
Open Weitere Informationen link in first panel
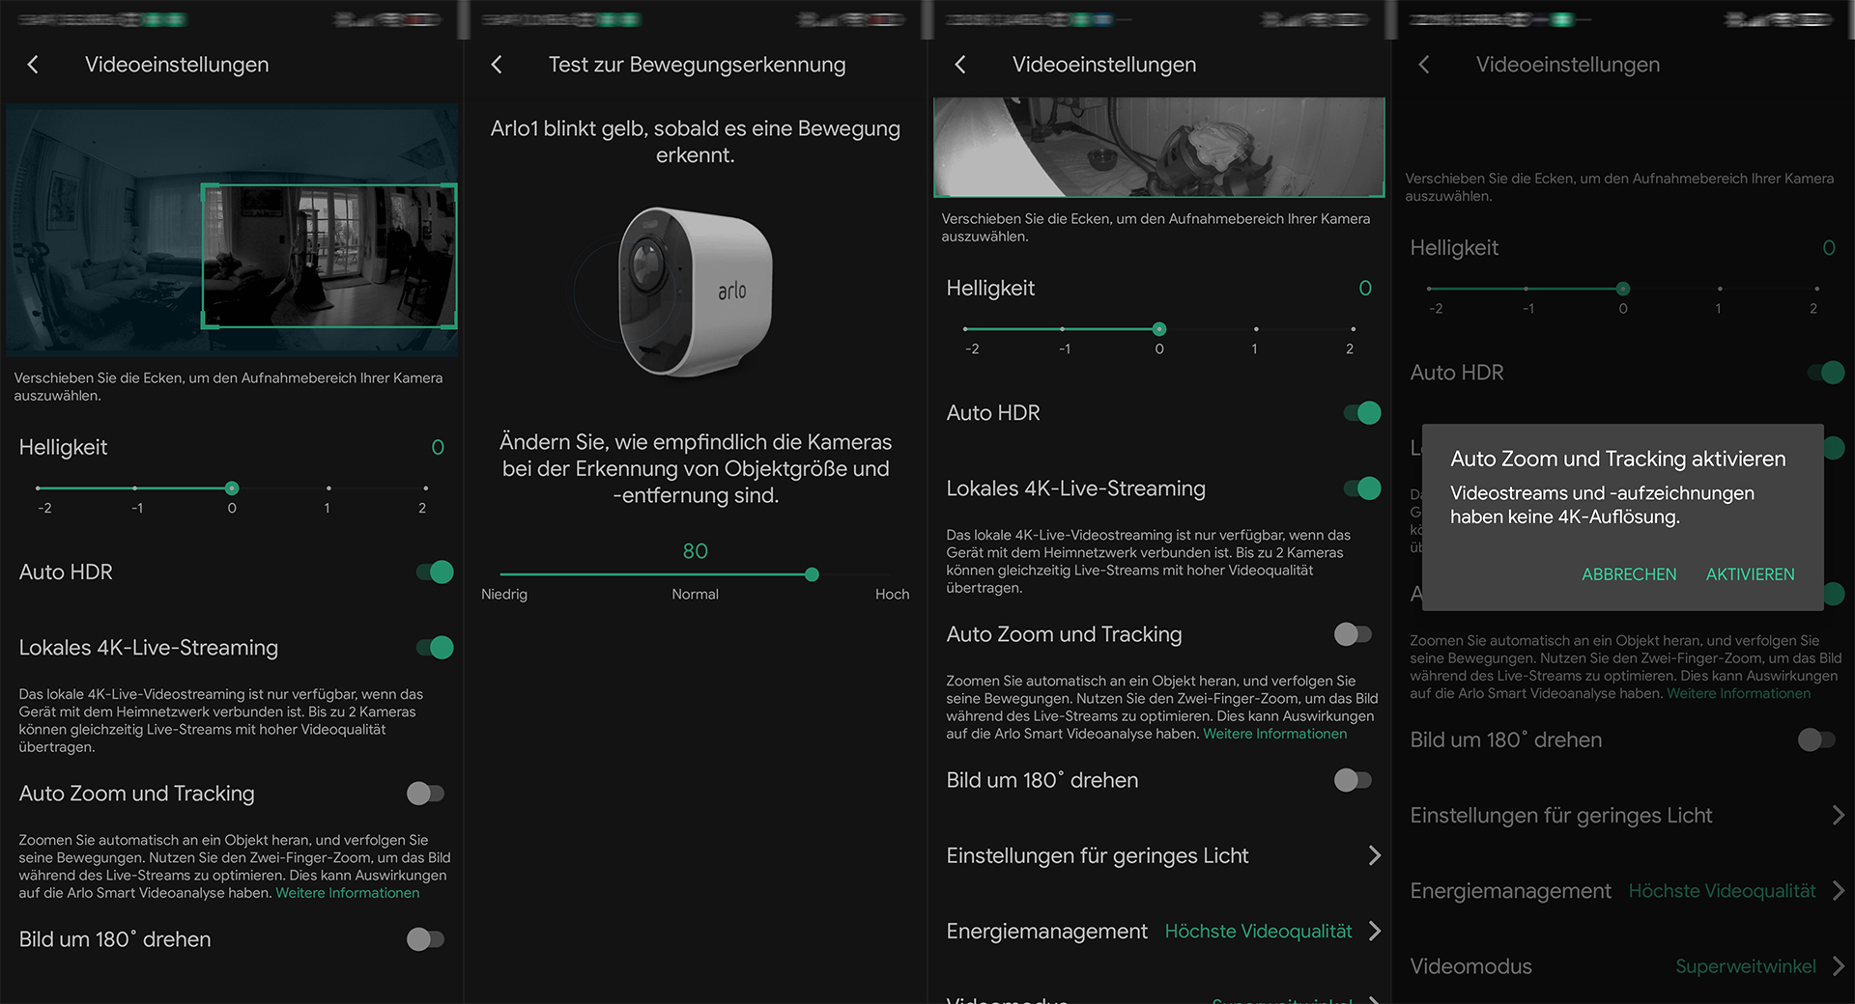tap(348, 893)
